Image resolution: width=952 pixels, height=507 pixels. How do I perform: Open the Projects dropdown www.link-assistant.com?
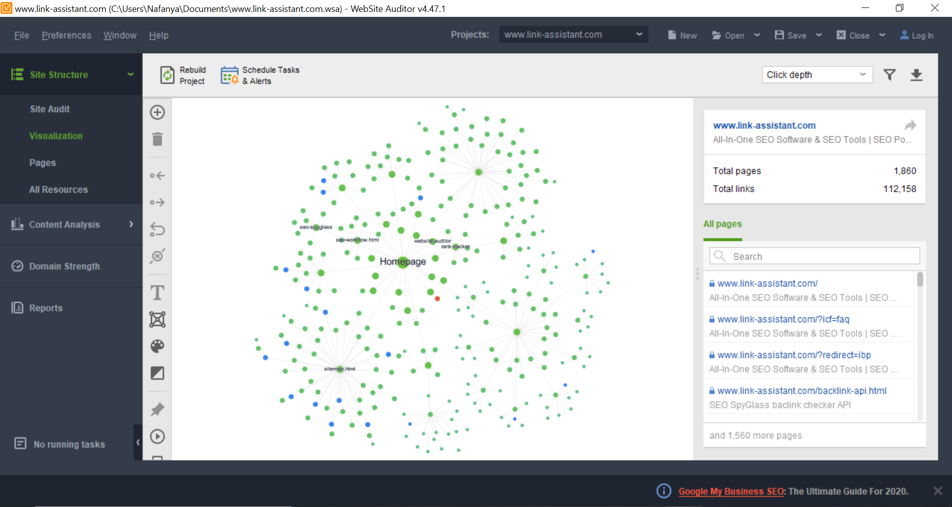573,35
